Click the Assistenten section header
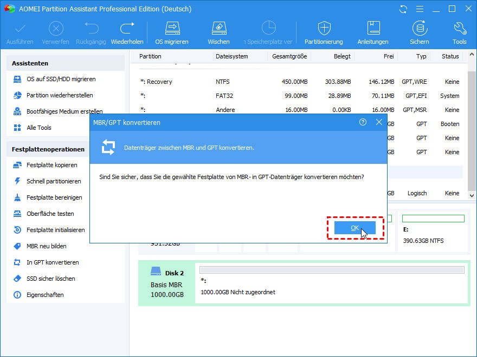The height and width of the screenshot is (357, 477). pos(66,63)
